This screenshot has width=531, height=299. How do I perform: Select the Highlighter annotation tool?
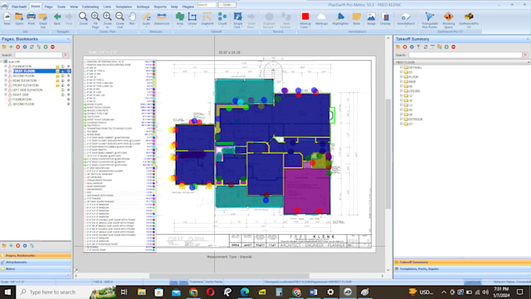[x=340, y=19]
